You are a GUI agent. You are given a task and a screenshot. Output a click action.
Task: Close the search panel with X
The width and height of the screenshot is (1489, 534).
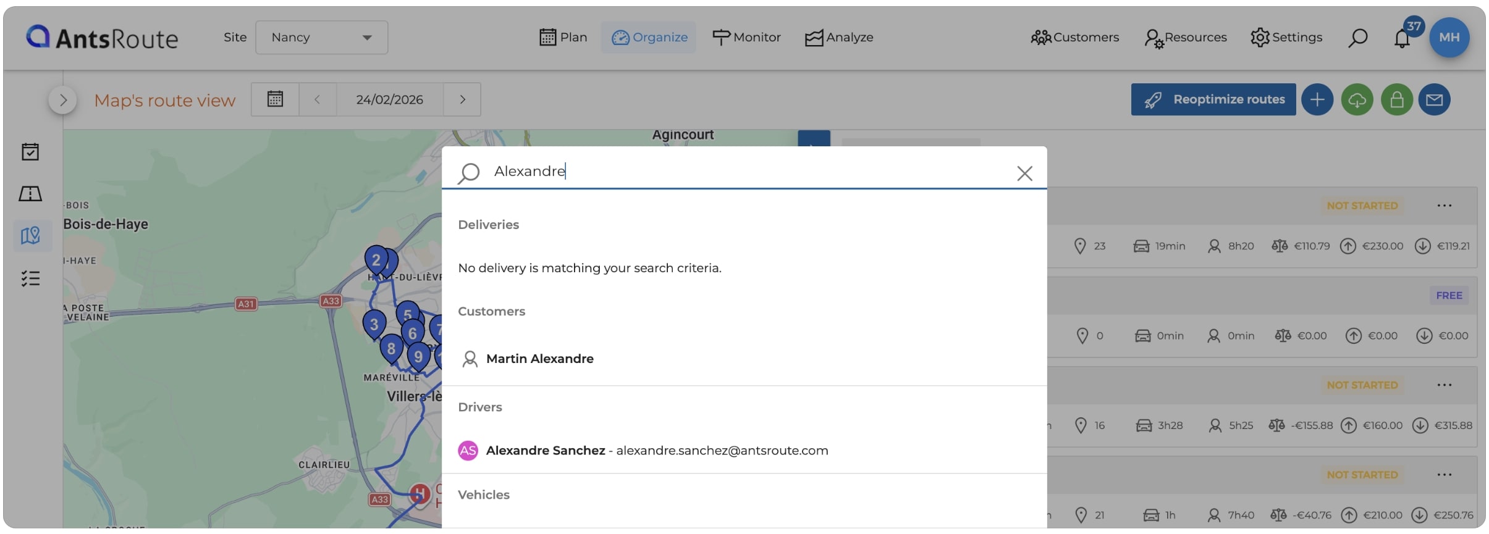1024,173
